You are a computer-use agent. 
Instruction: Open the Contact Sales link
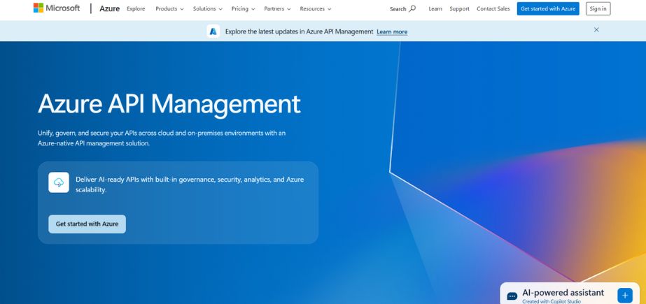(x=493, y=8)
